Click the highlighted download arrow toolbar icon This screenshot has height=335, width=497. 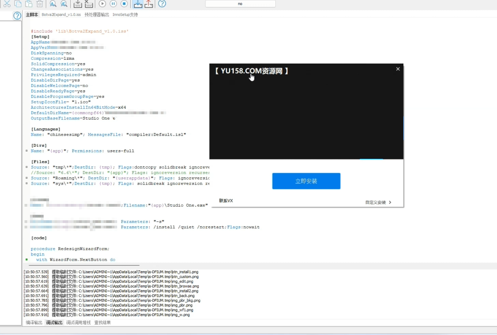[138, 4]
